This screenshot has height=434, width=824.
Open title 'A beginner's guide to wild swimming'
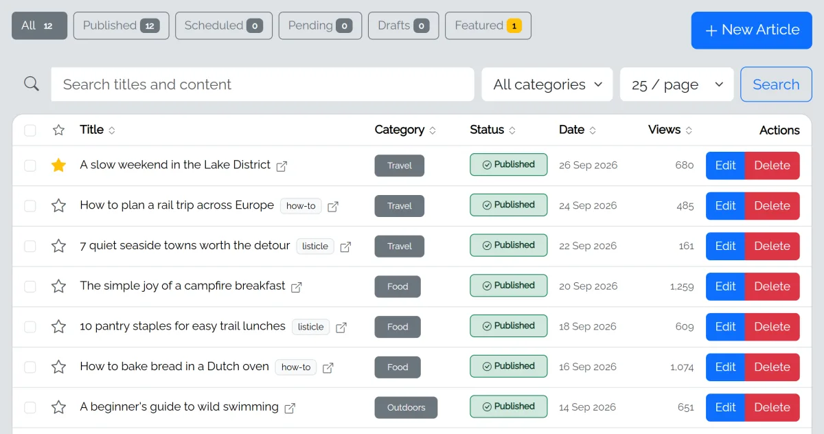click(179, 407)
